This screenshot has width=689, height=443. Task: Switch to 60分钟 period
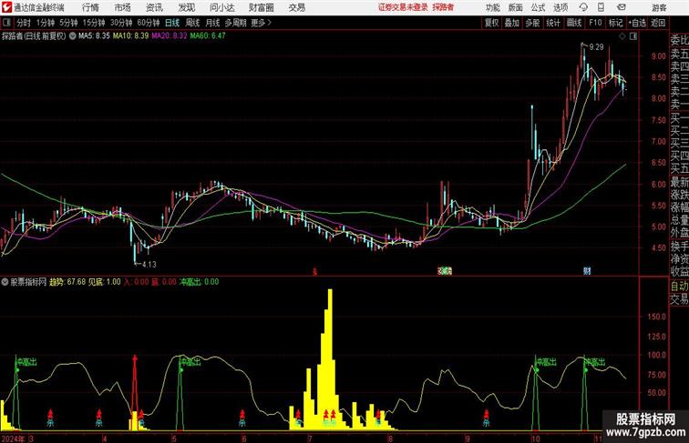point(148,23)
